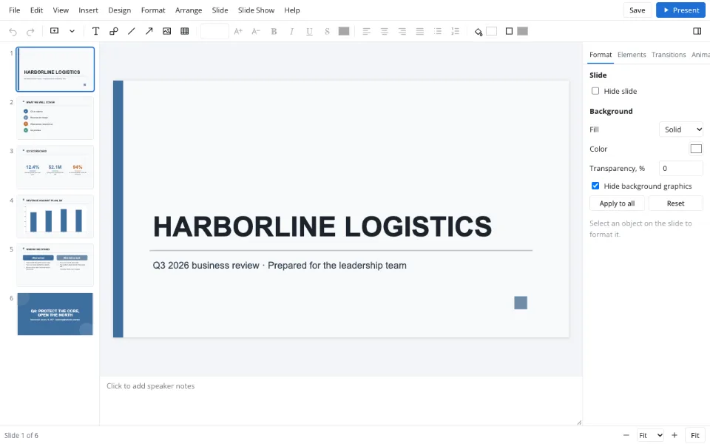Toggle underline formatting
710x444 pixels.
click(309, 31)
